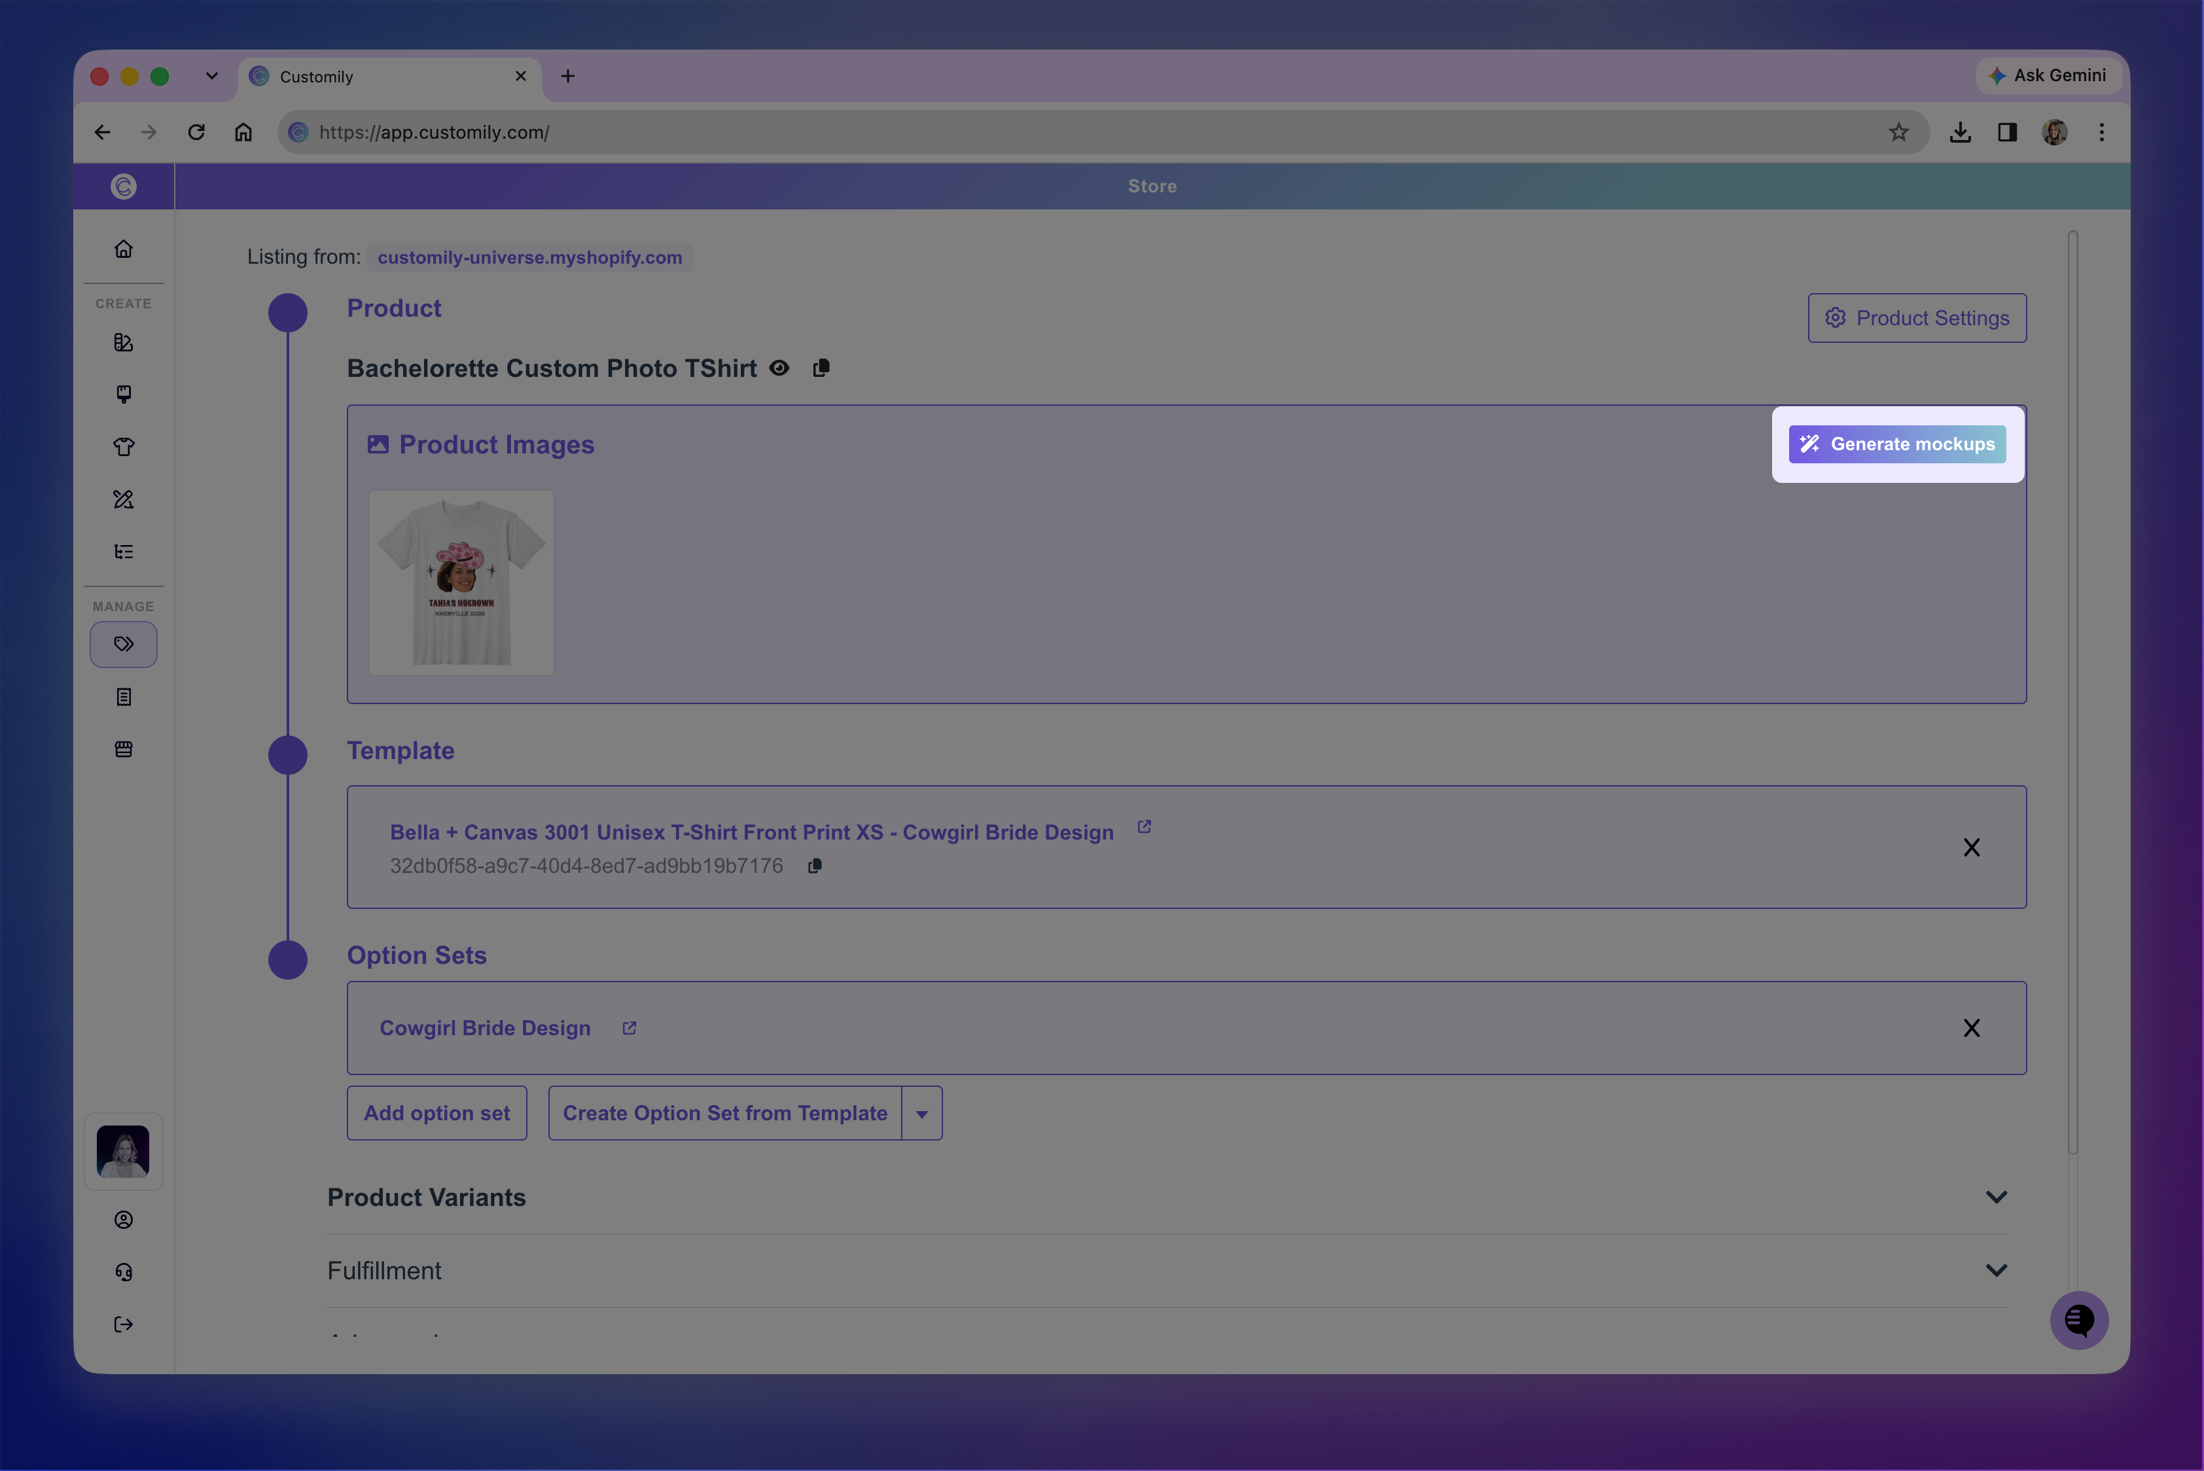Open the option list icon in the sidebar

point(124,552)
